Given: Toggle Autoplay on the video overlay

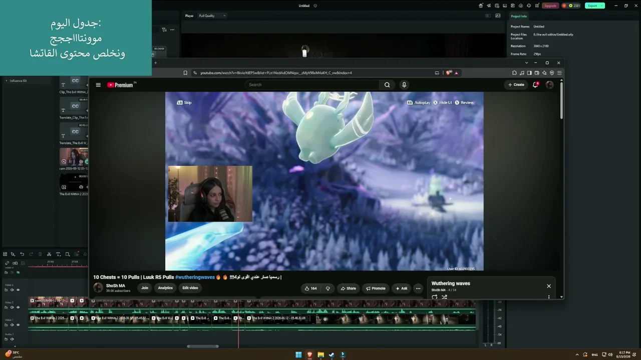Looking at the screenshot, I should point(419,102).
